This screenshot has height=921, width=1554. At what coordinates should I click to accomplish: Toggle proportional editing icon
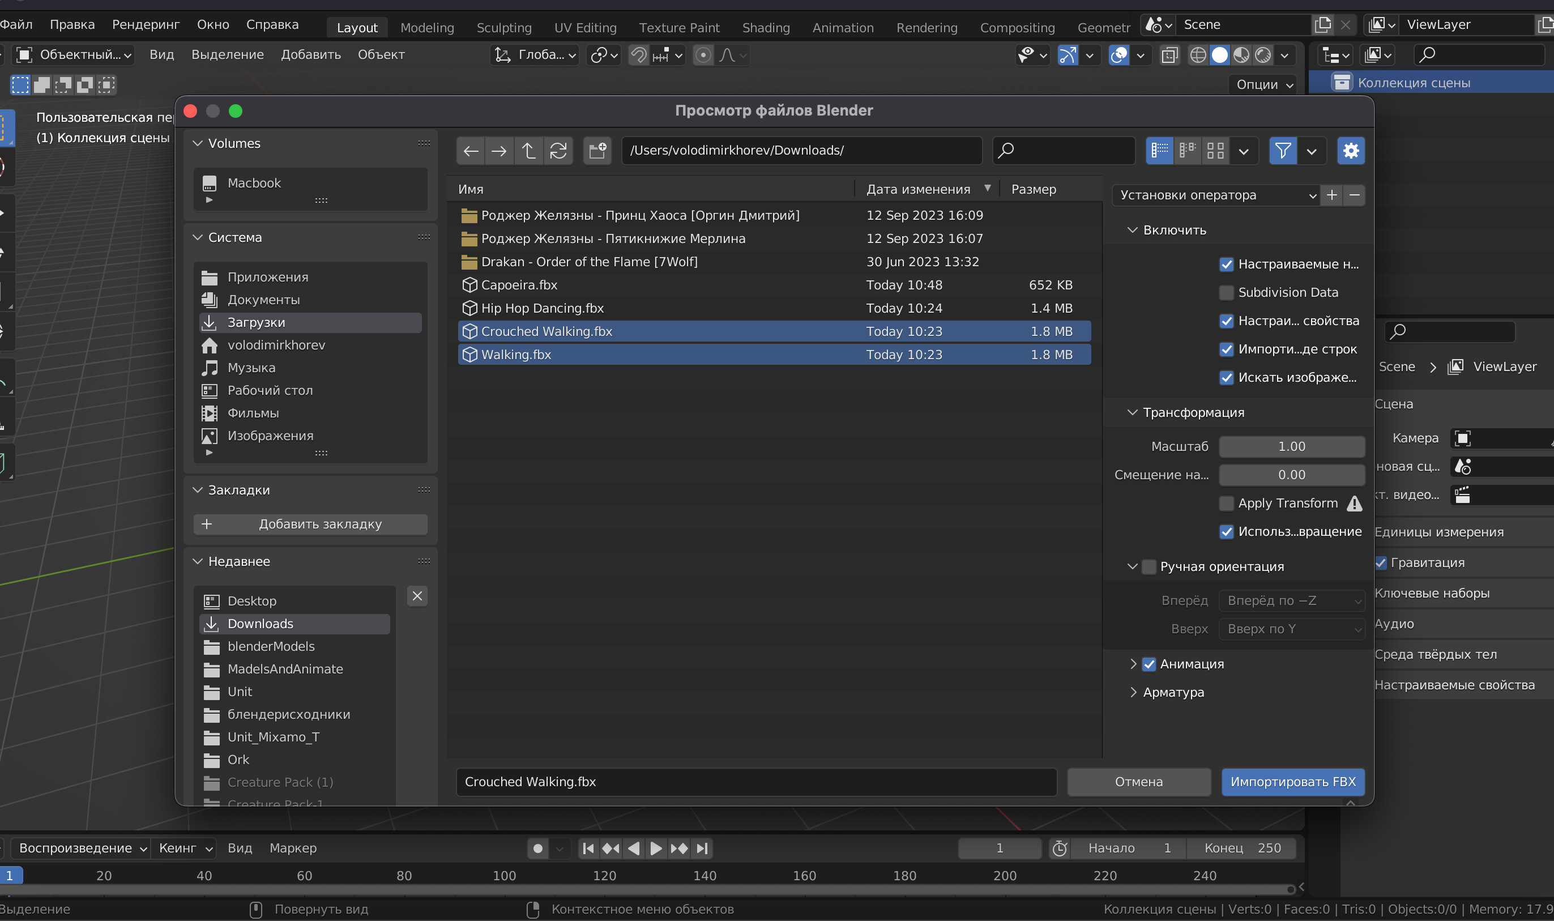point(703,56)
